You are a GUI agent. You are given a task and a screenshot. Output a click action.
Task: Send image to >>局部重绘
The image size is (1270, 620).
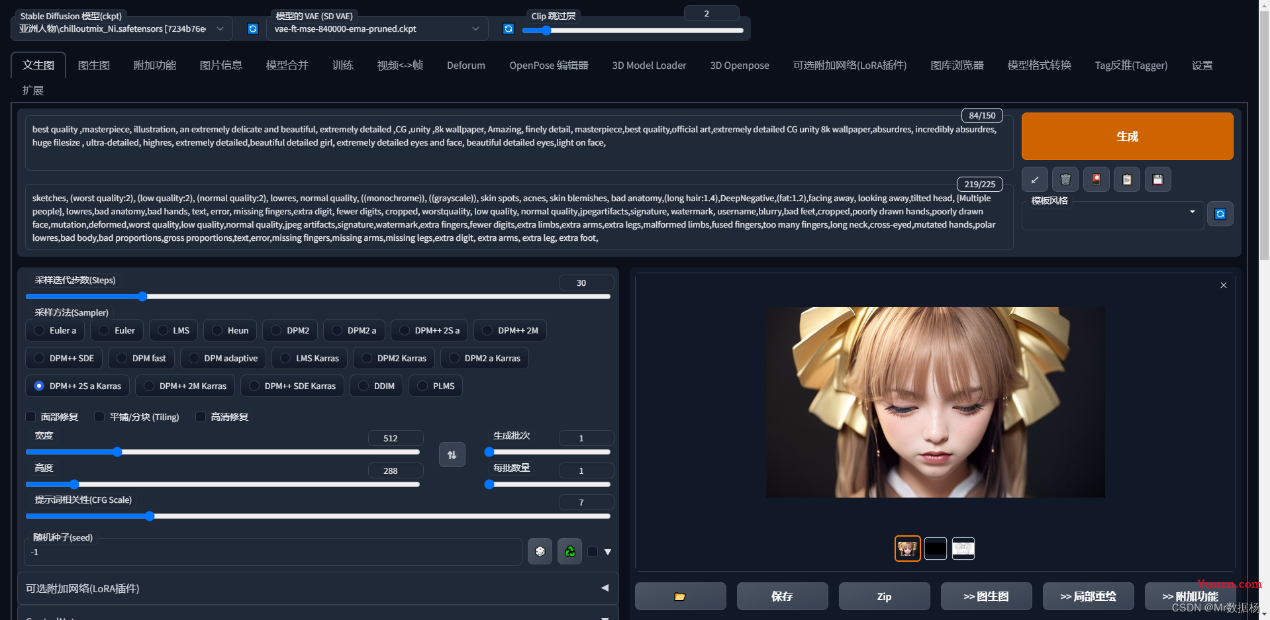click(x=1088, y=596)
